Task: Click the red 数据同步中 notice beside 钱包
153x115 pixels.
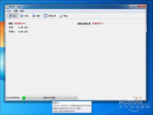Action: coord(20,24)
